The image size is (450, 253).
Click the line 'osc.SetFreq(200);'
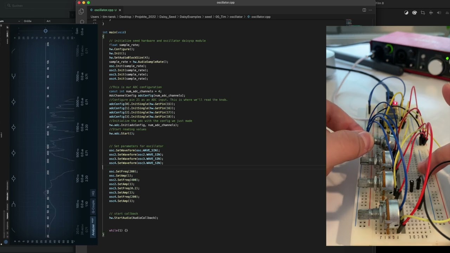(123, 171)
